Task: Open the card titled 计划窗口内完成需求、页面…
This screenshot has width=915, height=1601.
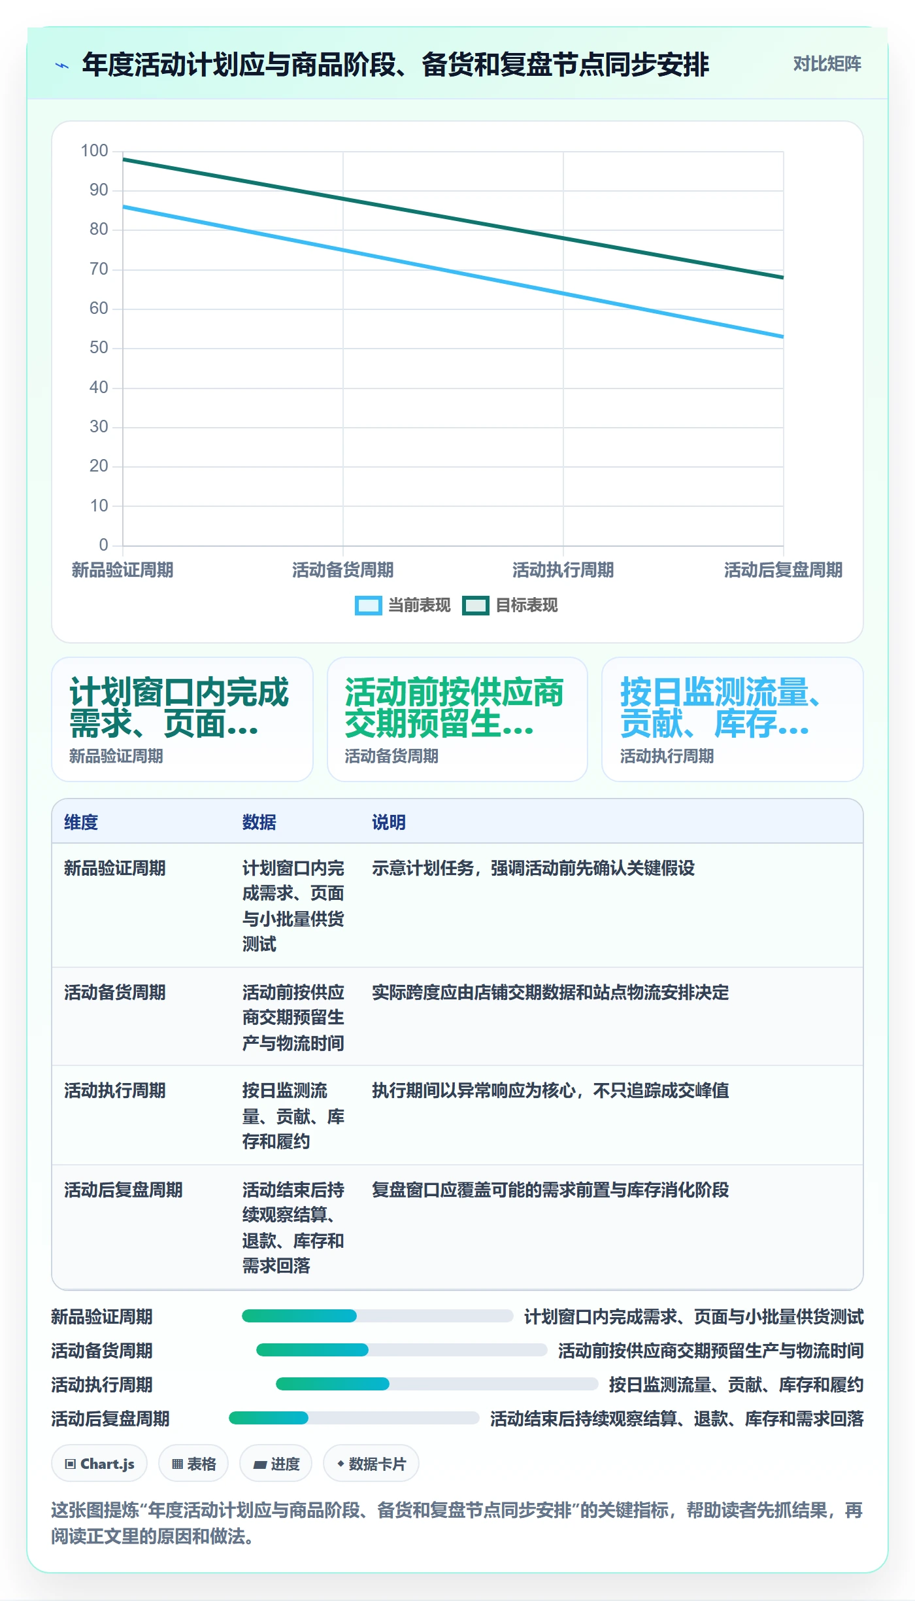Action: (x=182, y=719)
